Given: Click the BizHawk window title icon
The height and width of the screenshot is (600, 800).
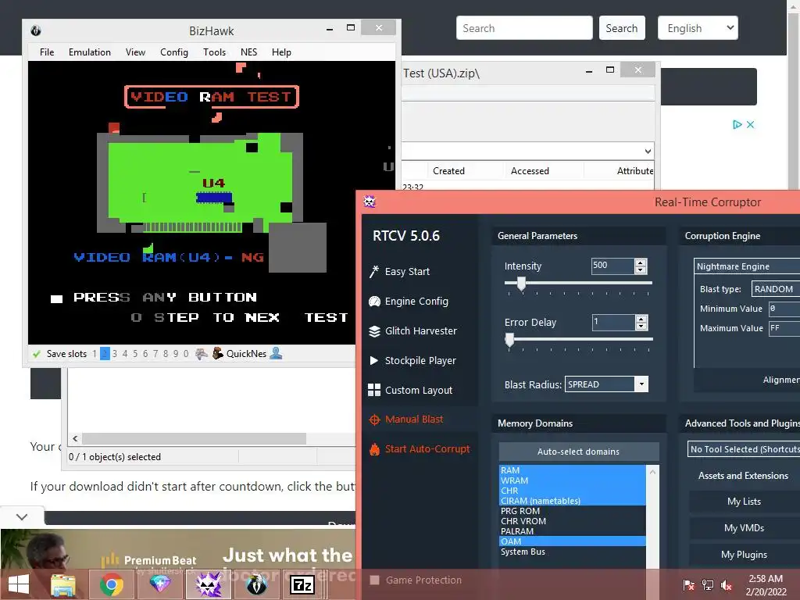Looking at the screenshot, I should click(x=36, y=30).
